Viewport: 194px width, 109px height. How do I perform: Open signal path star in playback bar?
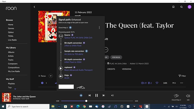click(81, 96)
